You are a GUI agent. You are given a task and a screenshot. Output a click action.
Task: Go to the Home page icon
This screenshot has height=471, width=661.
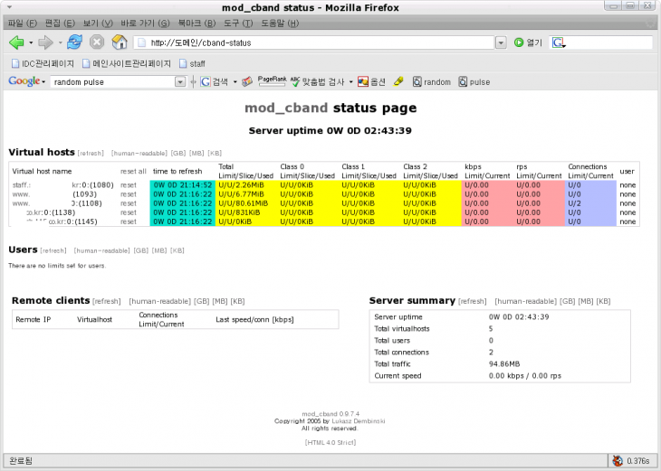pos(119,42)
